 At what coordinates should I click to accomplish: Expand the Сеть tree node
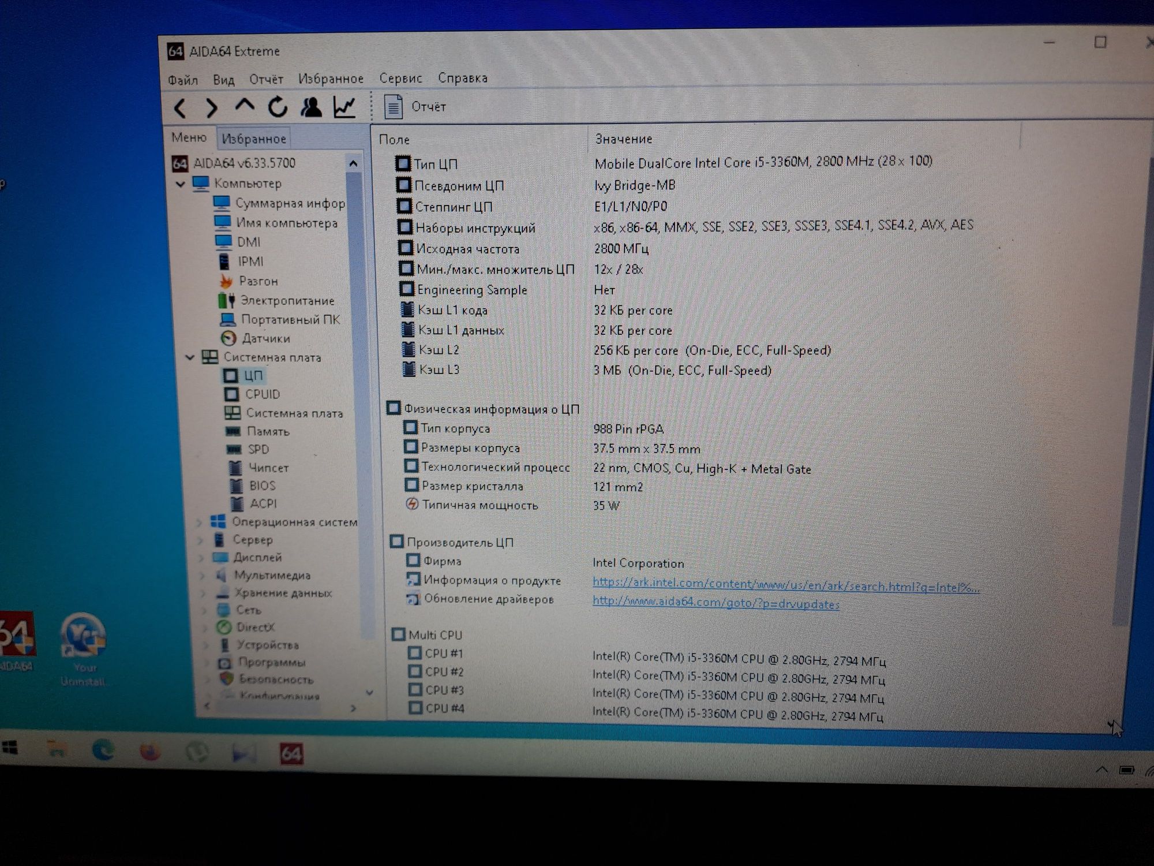tap(205, 610)
